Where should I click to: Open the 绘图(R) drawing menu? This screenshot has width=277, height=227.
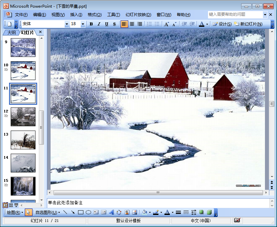pyautogui.click(x=15, y=213)
